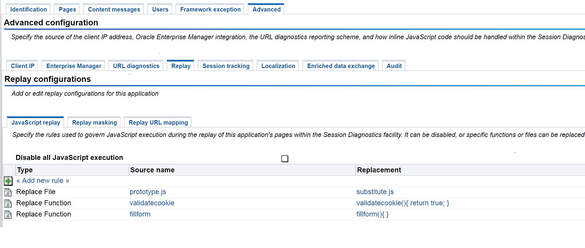
Task: Open the Audit sub-tab
Action: click(x=394, y=66)
